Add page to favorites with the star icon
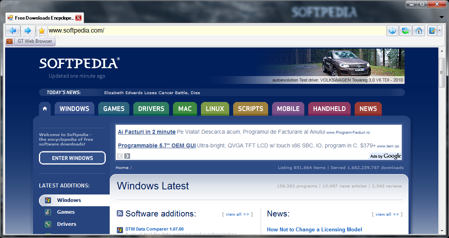Image resolution: width=449 pixels, height=238 pixels. click(42, 31)
